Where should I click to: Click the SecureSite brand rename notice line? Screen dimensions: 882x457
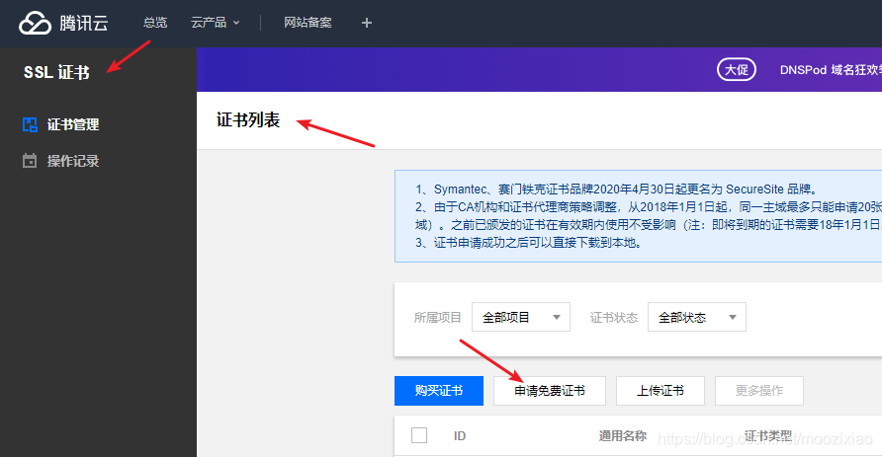[616, 190]
